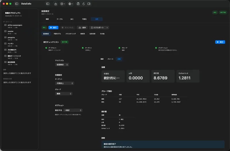Click the キャンセル button
Image resolution: width=230 pixels, height=151 pixels.
[68, 28]
